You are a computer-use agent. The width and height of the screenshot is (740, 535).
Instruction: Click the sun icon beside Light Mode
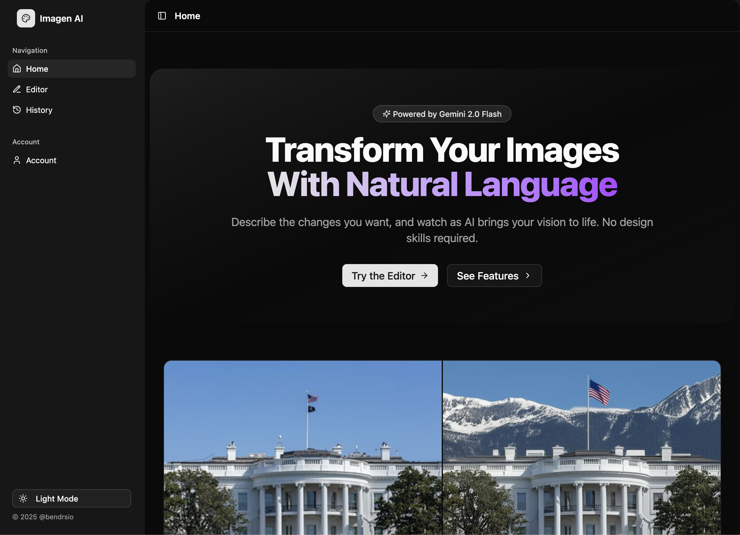tap(23, 498)
